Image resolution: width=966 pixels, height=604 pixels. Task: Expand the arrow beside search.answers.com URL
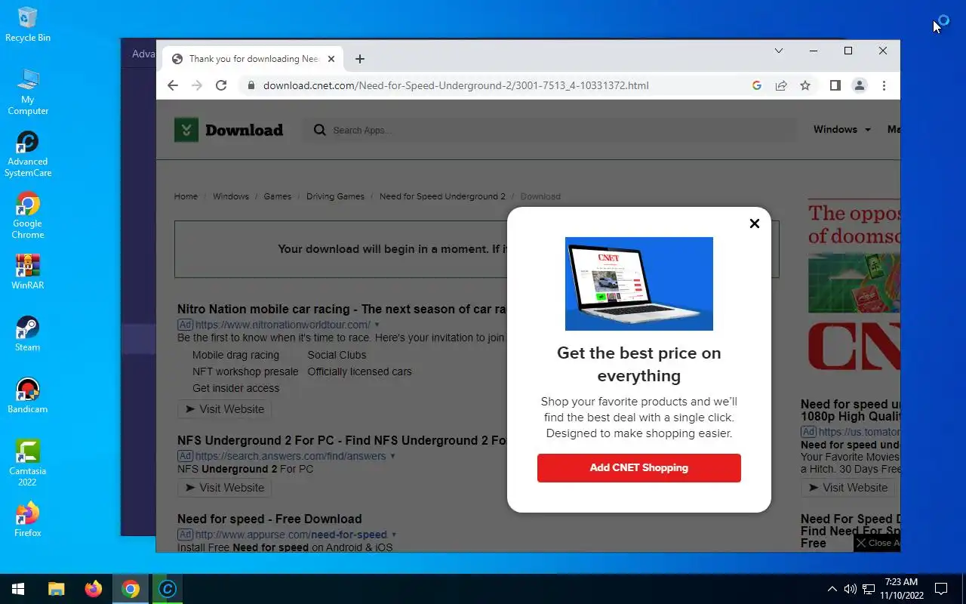pyautogui.click(x=392, y=456)
